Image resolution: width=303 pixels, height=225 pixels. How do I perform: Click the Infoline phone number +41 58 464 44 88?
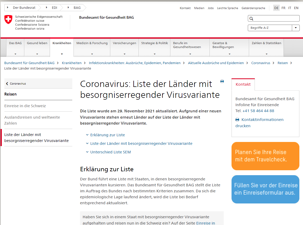[258, 111]
